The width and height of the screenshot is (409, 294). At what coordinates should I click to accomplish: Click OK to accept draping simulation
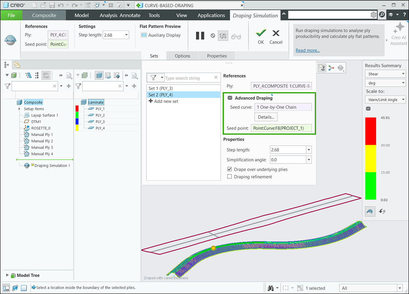click(261, 37)
